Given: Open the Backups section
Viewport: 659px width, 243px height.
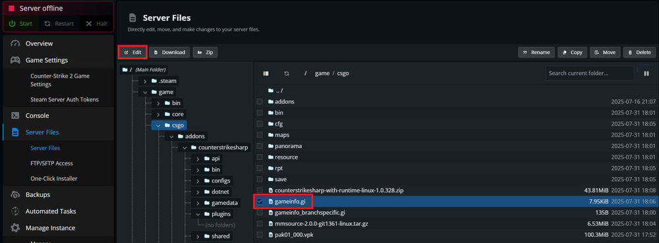Looking at the screenshot, I should [x=38, y=195].
